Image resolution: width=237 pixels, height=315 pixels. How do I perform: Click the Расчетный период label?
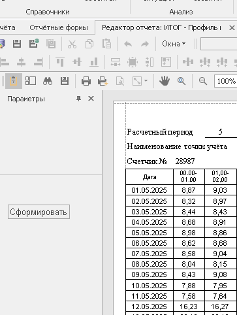(x=160, y=132)
